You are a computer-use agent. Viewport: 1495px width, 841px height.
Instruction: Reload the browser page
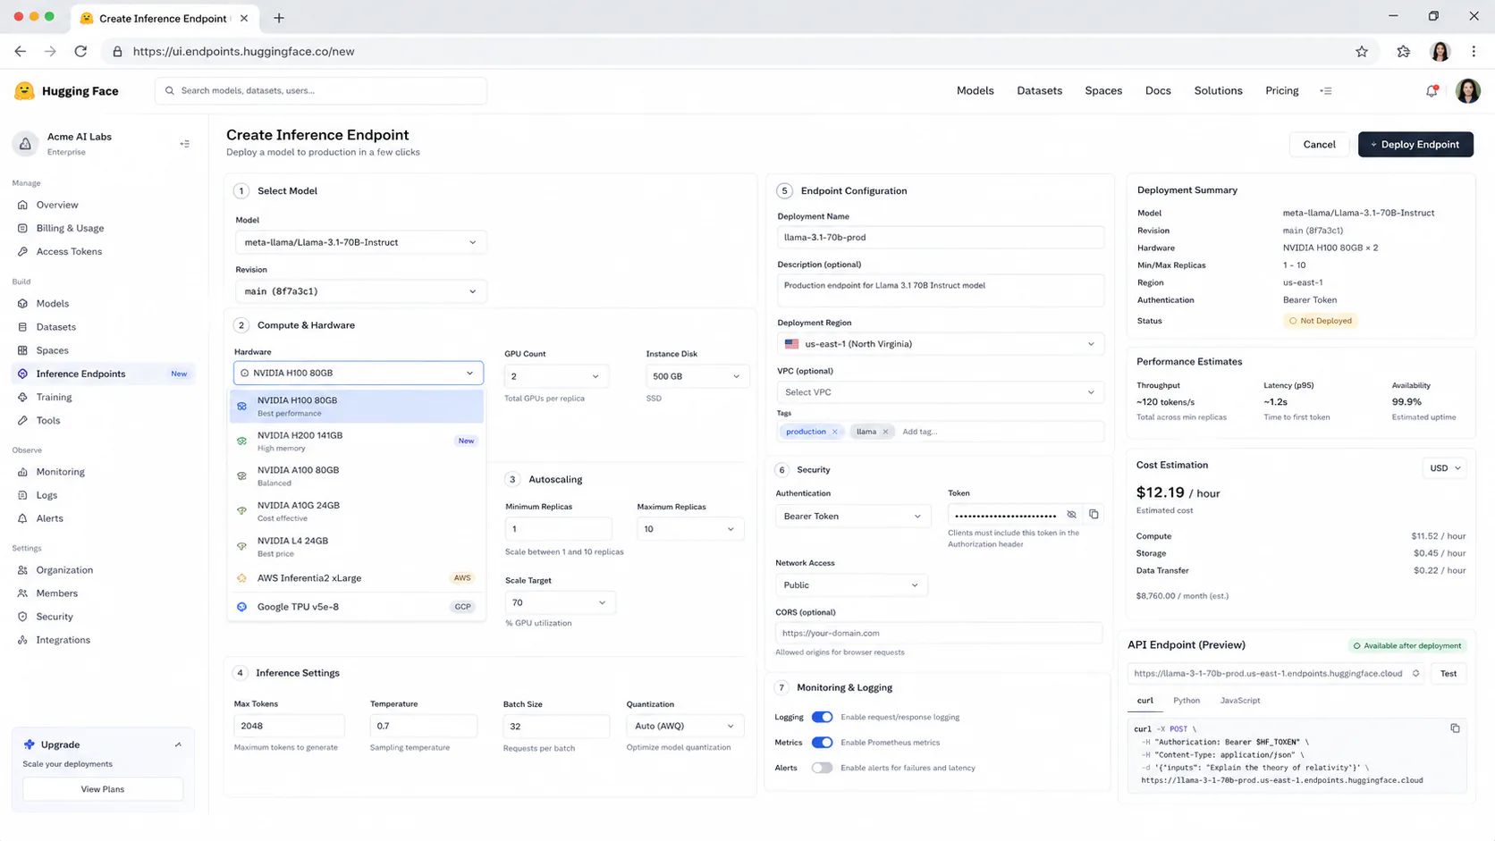[x=80, y=52]
